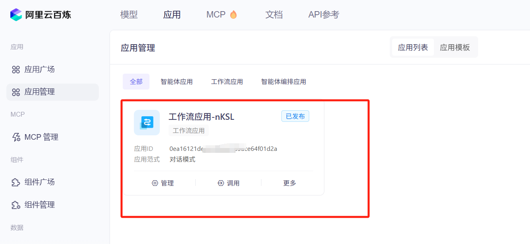Click the MCP 管理 sidebar icon
This screenshot has width=530, height=244.
pyautogui.click(x=16, y=137)
